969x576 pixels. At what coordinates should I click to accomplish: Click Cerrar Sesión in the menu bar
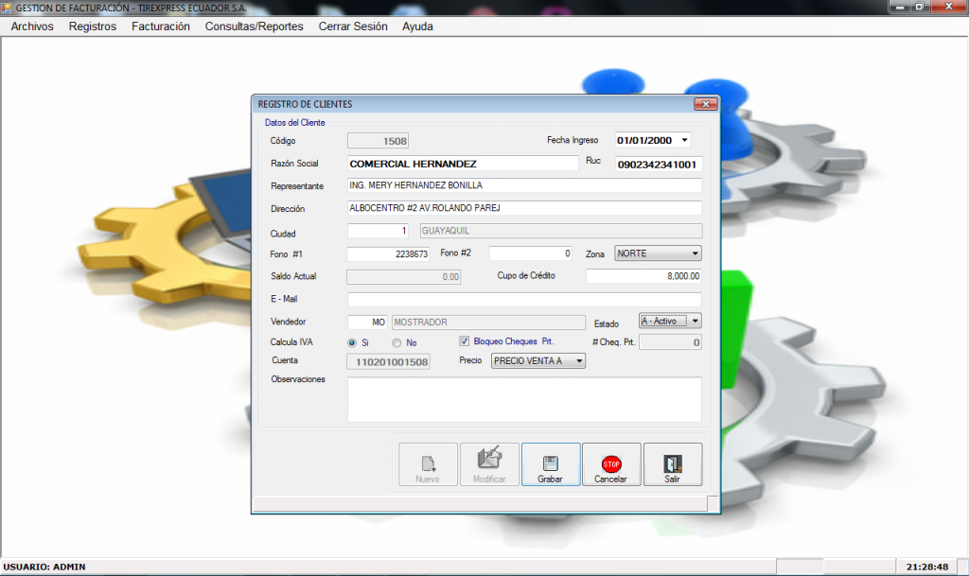tap(352, 26)
